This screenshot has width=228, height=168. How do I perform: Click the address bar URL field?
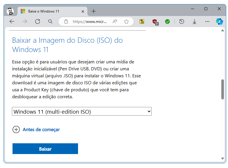point(90,22)
